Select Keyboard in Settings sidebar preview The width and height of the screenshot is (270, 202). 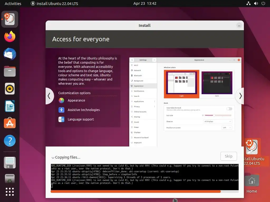[x=143, y=143]
